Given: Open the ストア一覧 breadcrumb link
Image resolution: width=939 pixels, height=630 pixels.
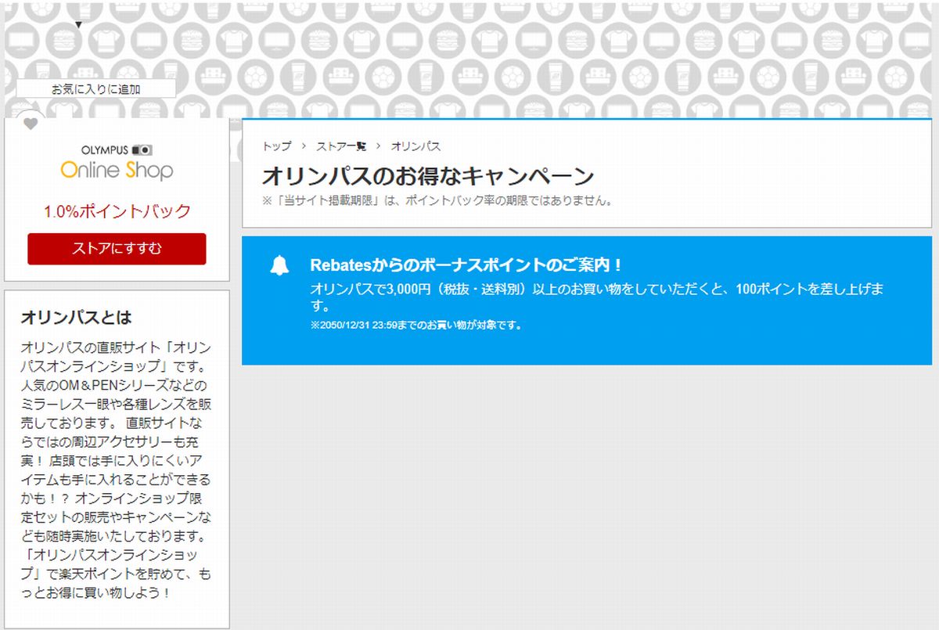Looking at the screenshot, I should tap(341, 146).
